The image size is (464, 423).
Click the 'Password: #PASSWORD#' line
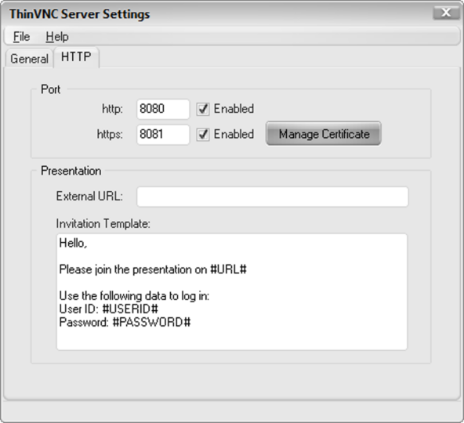[125, 322]
